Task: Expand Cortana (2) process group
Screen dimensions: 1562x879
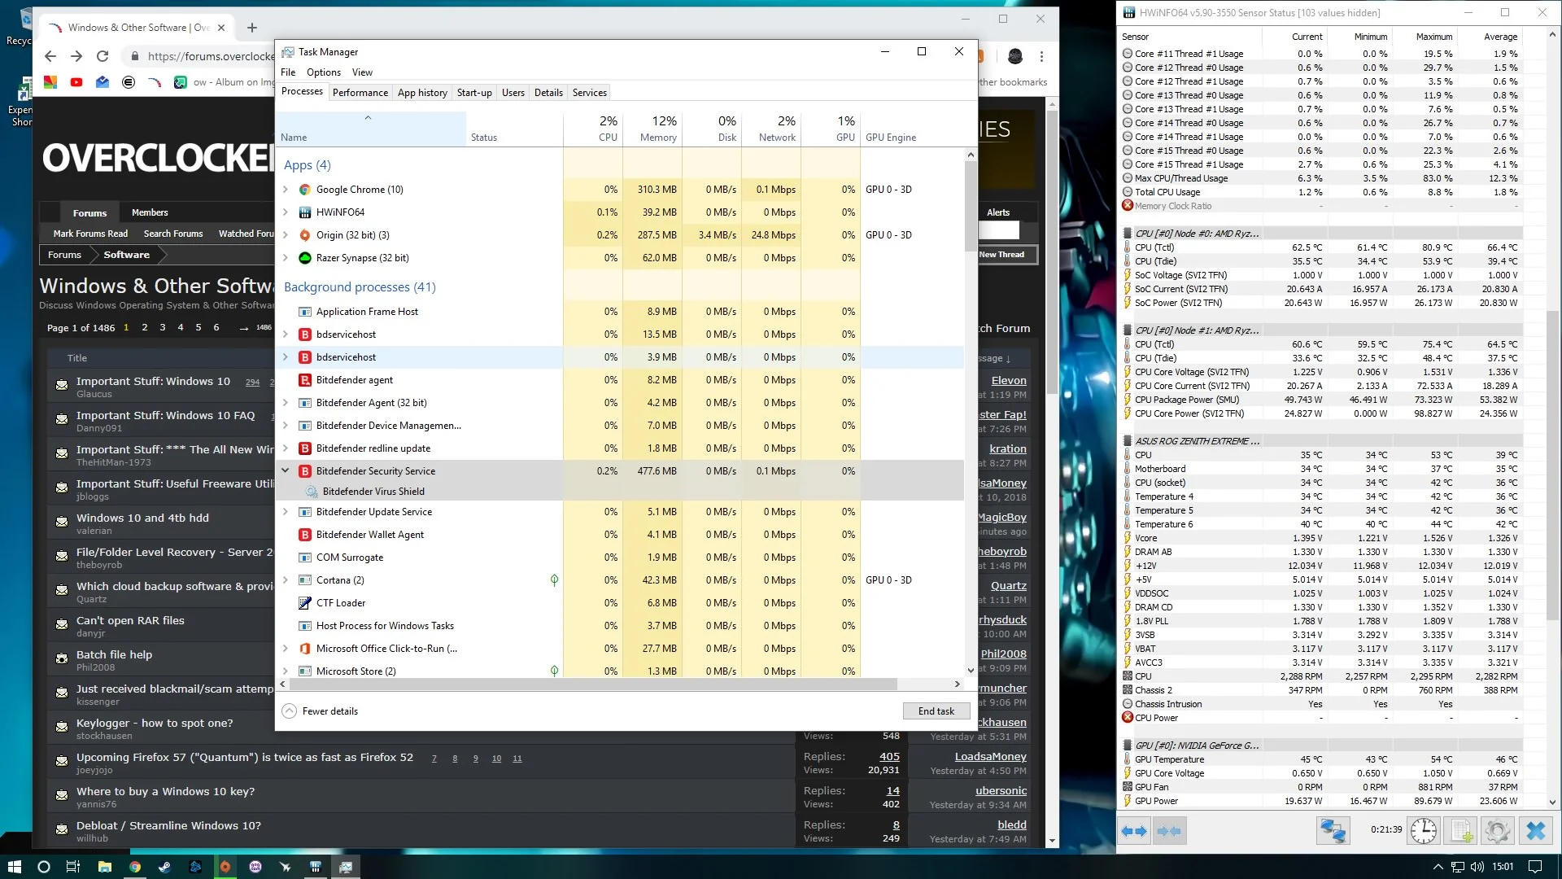Action: point(286,580)
